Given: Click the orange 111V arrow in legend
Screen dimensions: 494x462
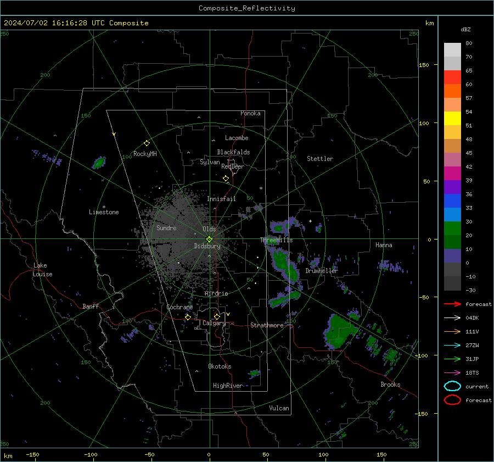Looking at the screenshot, I should point(452,331).
